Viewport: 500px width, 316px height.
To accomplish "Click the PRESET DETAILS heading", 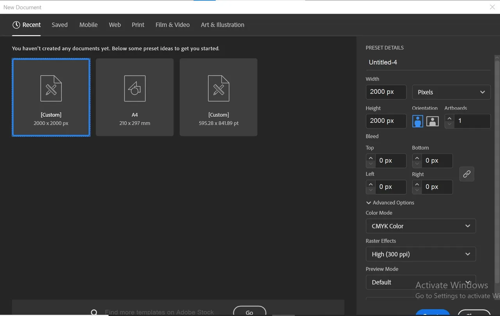I will [x=384, y=48].
